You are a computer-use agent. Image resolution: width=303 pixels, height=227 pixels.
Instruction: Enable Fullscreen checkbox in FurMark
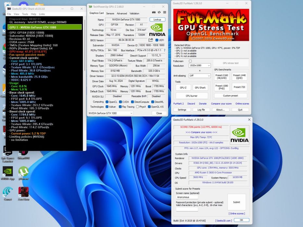[190, 61]
